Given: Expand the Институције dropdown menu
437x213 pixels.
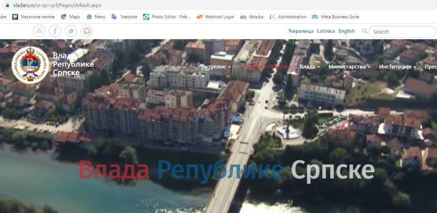Looking at the screenshot, I should click(x=397, y=67).
